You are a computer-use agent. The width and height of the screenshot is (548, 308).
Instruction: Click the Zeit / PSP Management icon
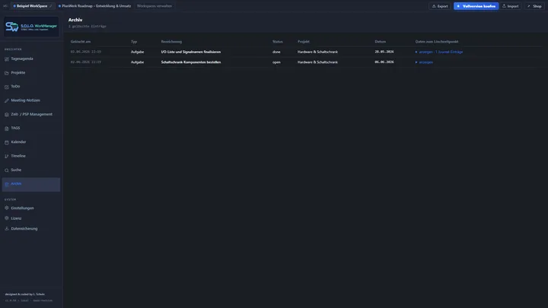click(7, 115)
